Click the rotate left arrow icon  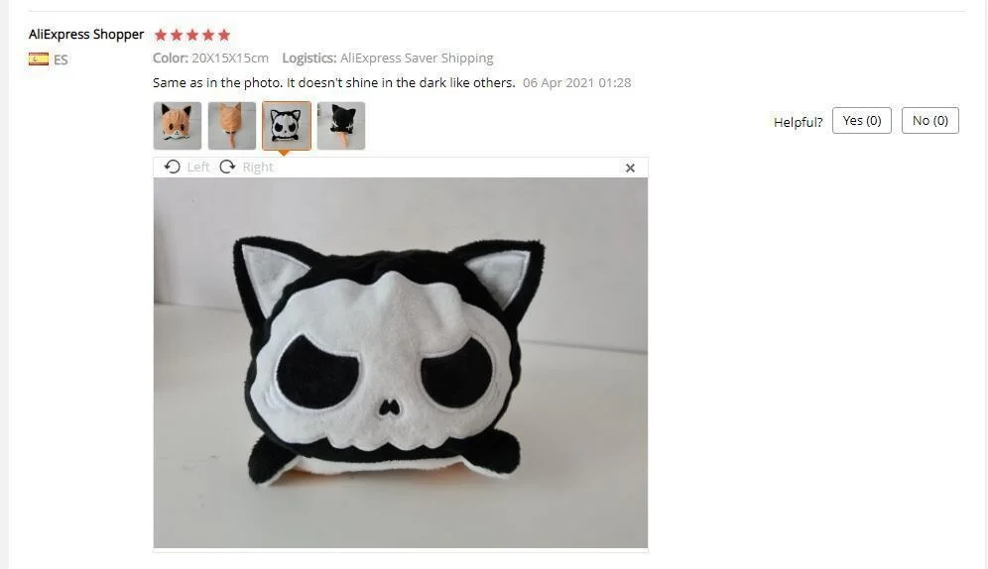172,167
